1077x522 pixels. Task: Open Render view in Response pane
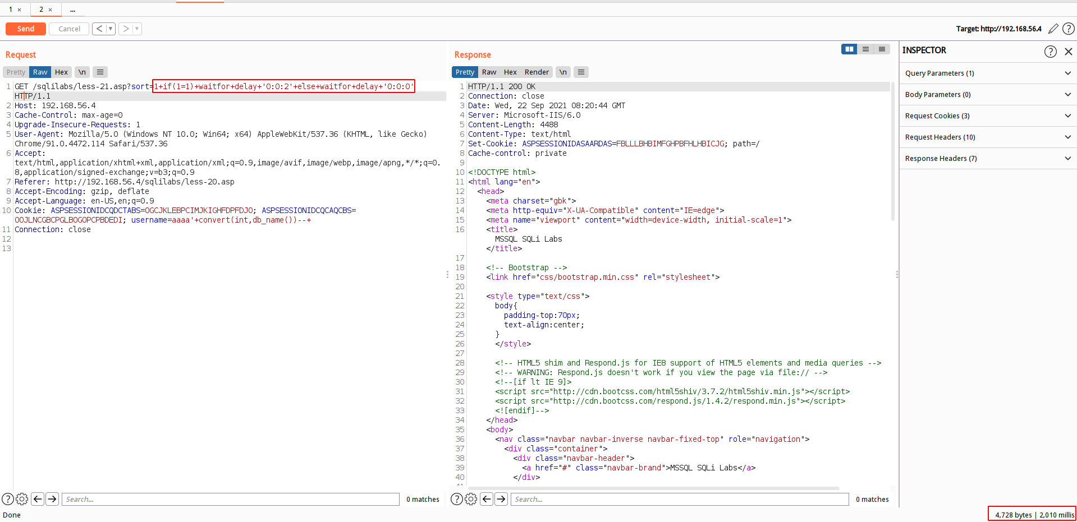[x=537, y=72]
